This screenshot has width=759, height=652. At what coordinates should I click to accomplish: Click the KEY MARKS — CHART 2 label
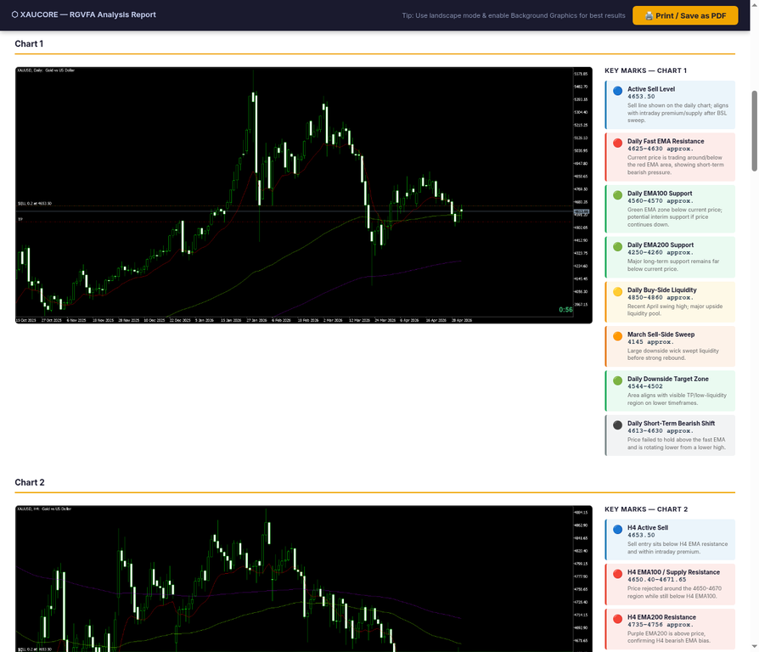pos(646,509)
